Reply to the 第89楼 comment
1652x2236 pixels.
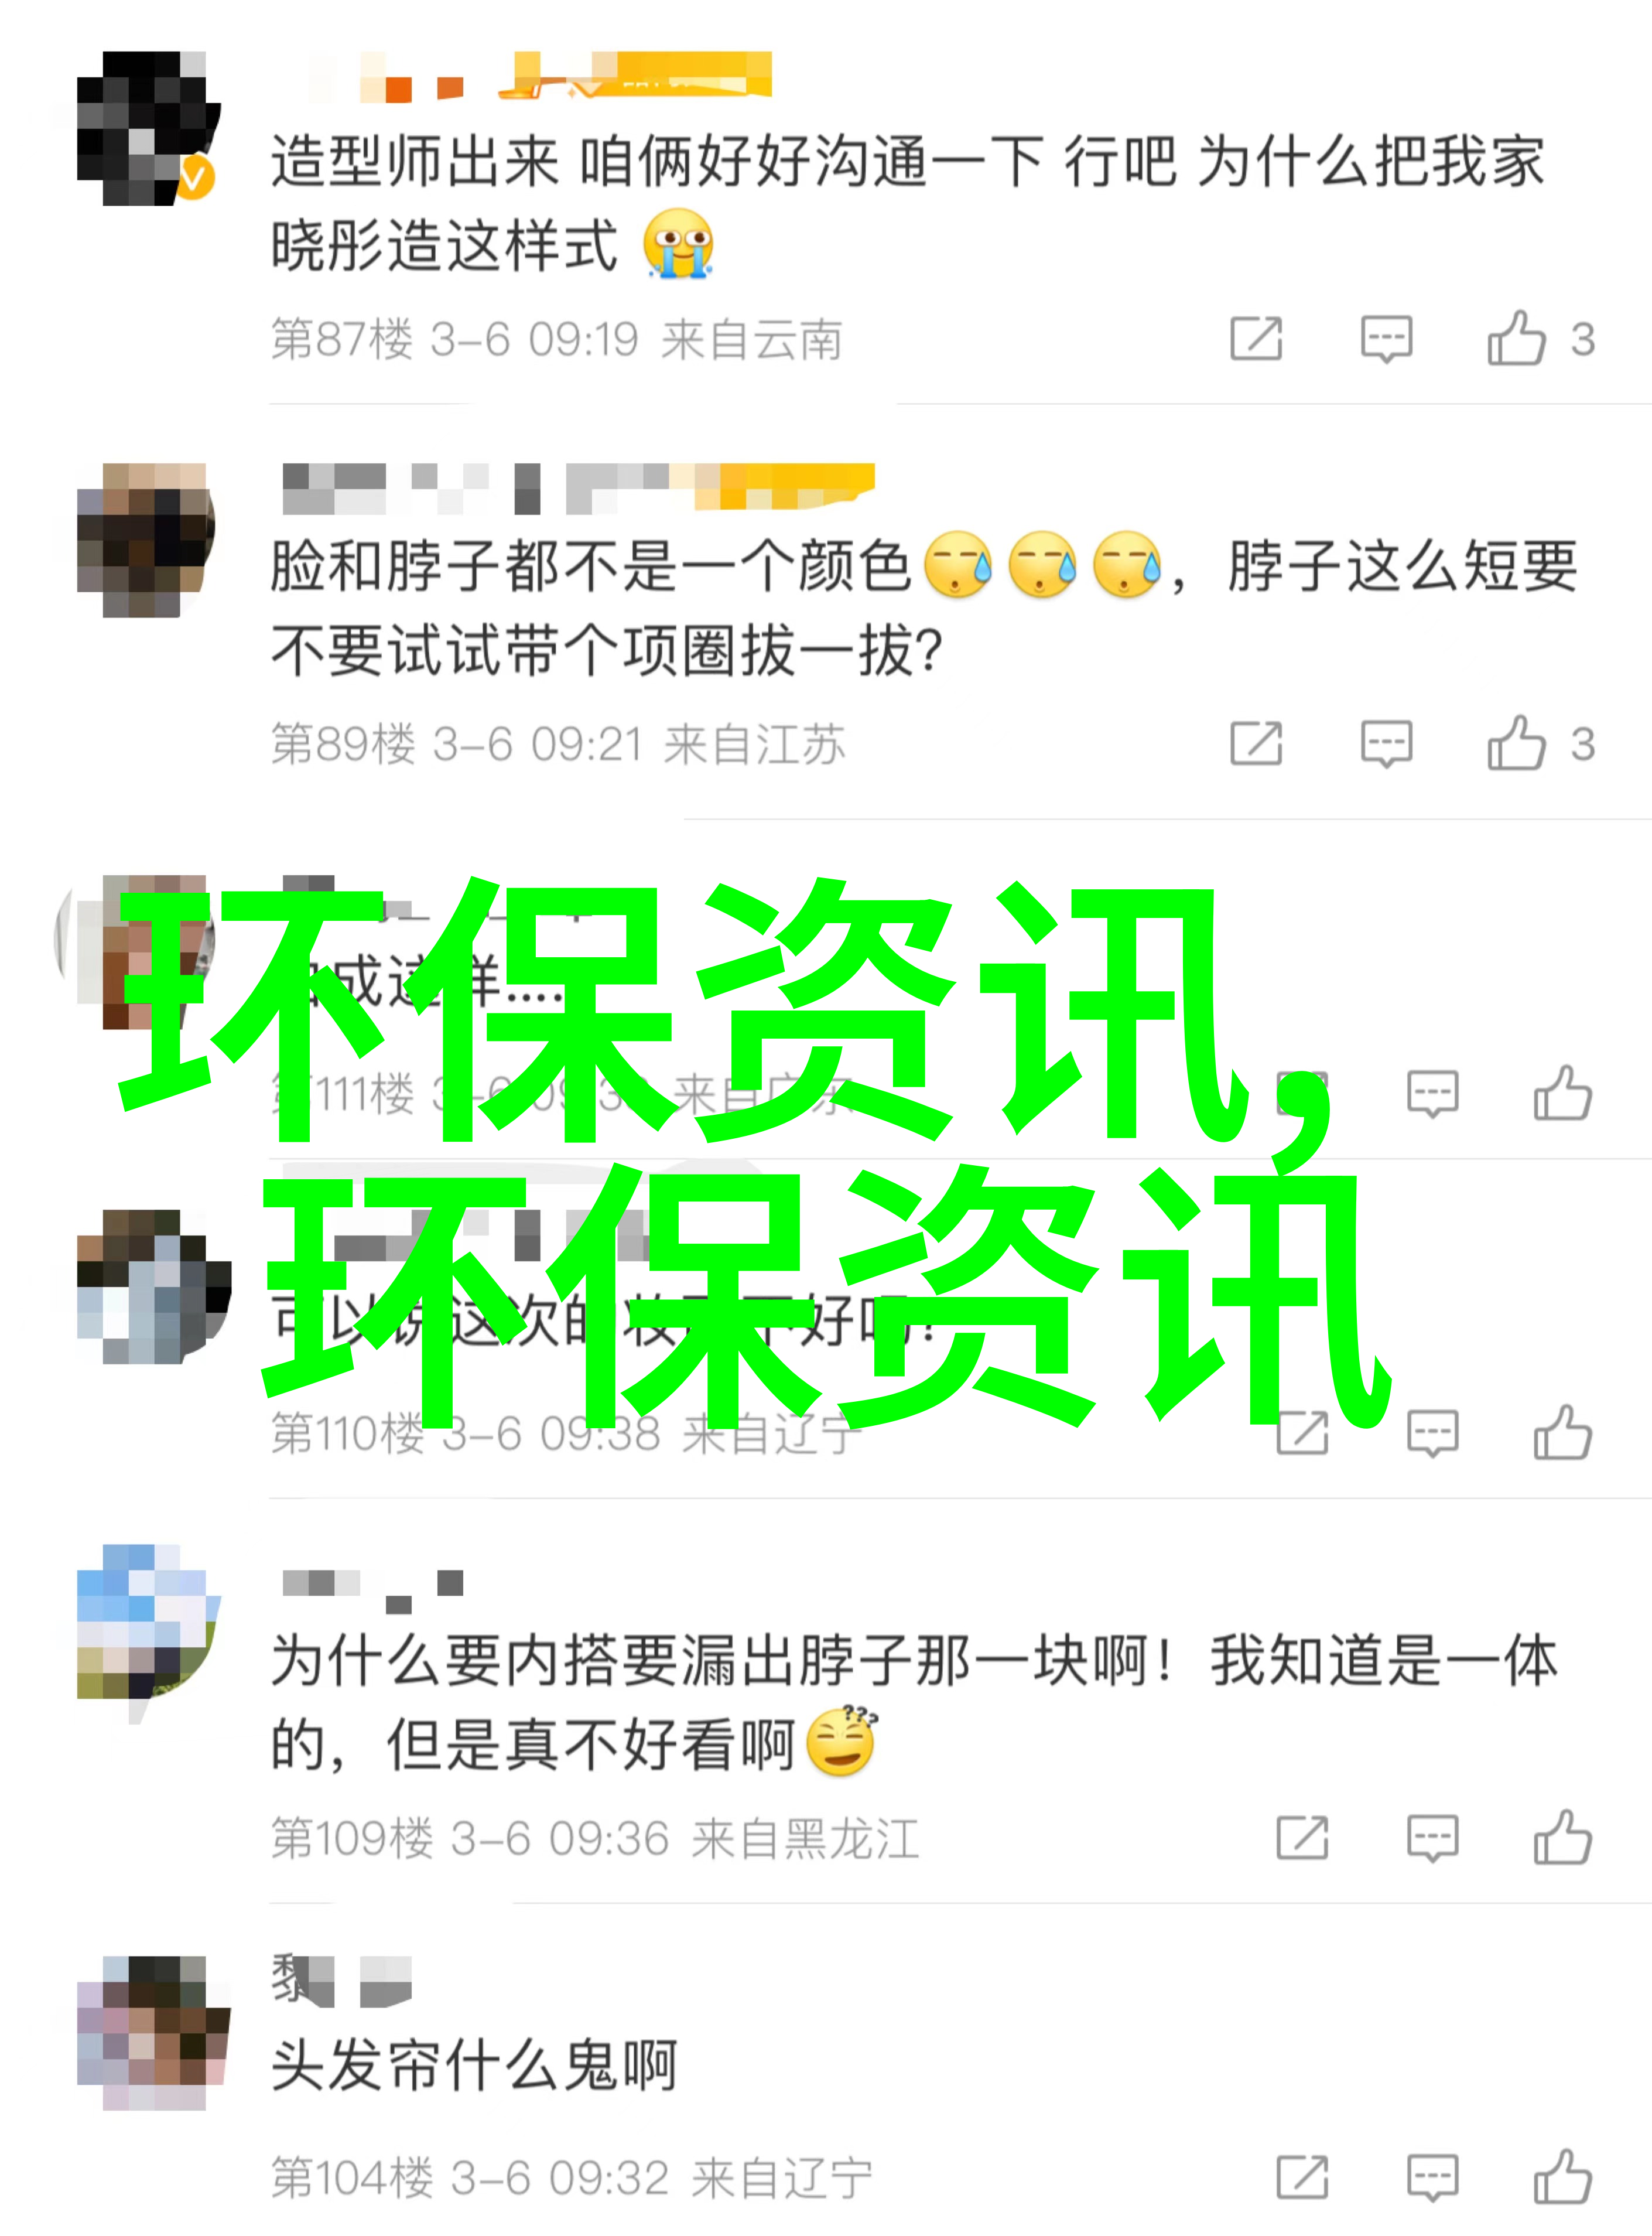1386,745
